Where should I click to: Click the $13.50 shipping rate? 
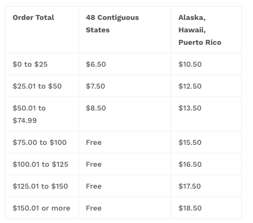point(190,108)
